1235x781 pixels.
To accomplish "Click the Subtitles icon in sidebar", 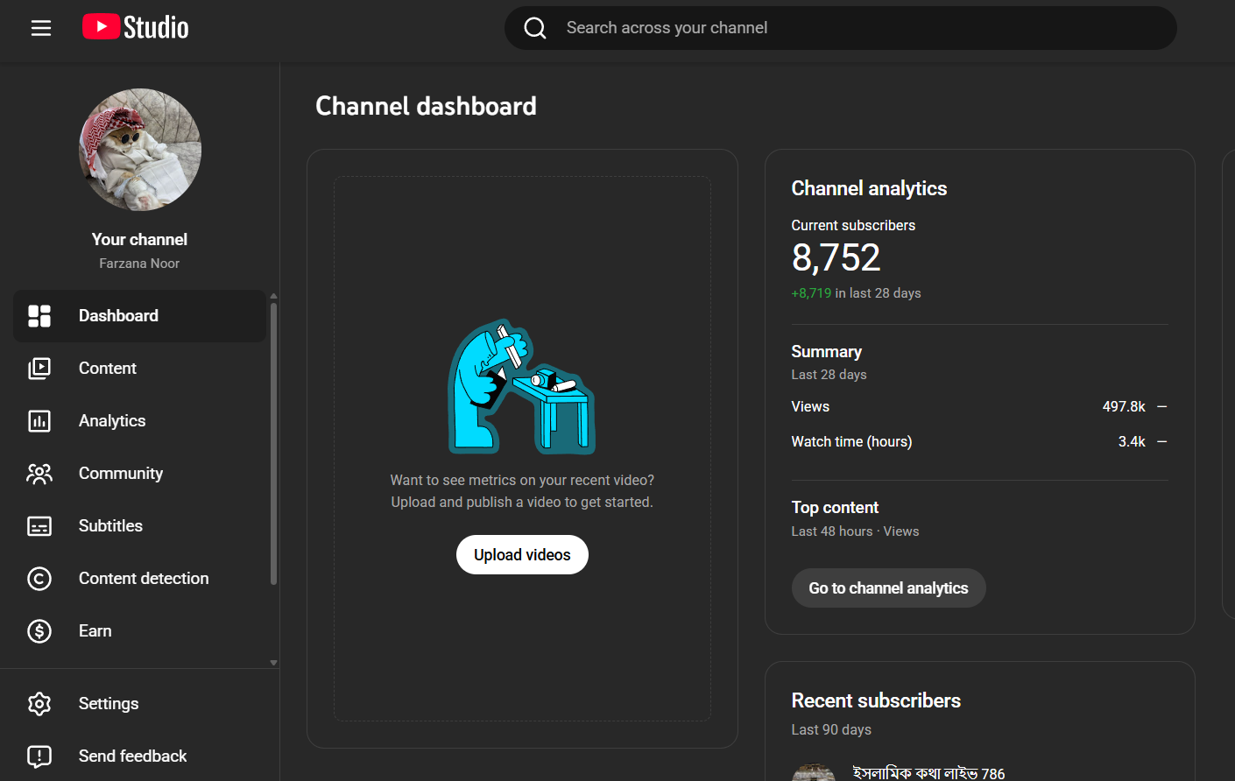I will 39,526.
